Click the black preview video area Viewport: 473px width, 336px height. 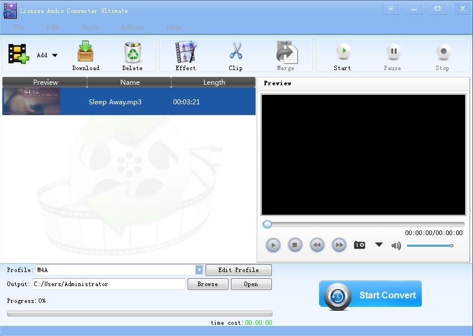point(363,155)
